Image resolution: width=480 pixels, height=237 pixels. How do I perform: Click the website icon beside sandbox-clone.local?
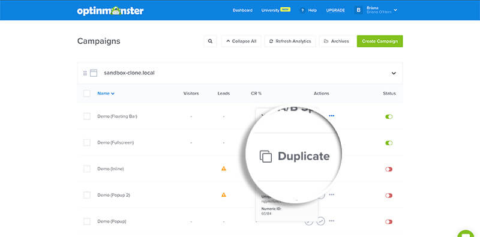pyautogui.click(x=94, y=73)
